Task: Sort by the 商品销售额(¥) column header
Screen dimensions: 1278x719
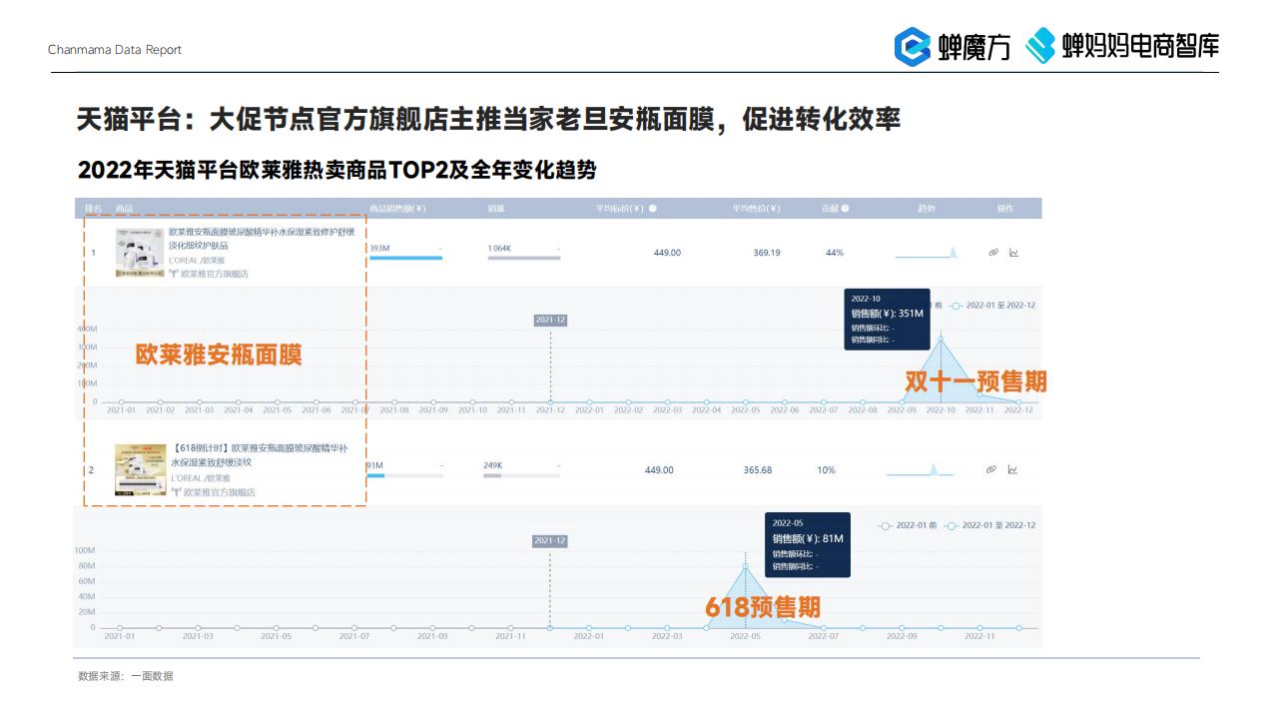Action: coord(397,209)
